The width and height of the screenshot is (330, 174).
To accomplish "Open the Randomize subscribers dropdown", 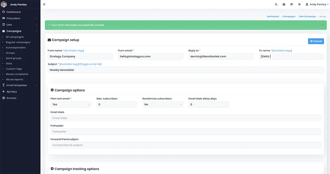I will coord(163,104).
